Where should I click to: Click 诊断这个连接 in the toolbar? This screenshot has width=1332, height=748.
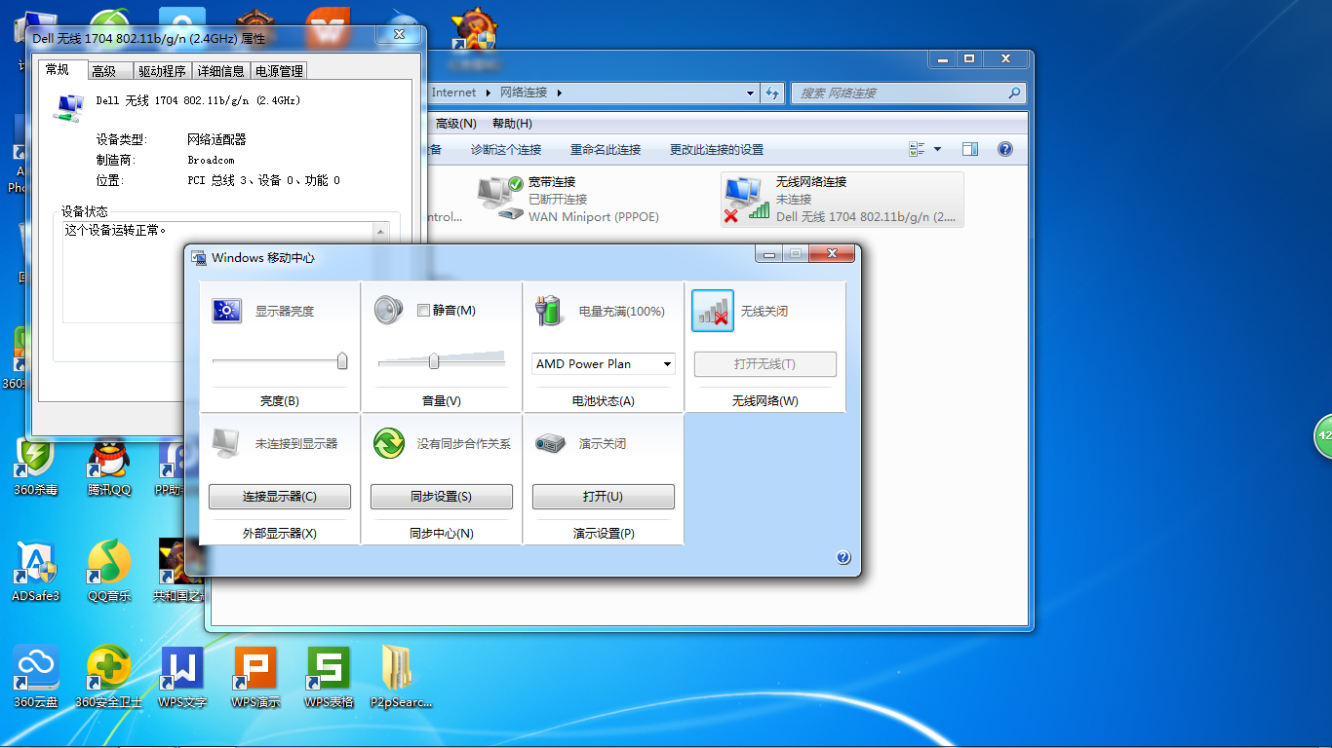pyautogui.click(x=506, y=149)
